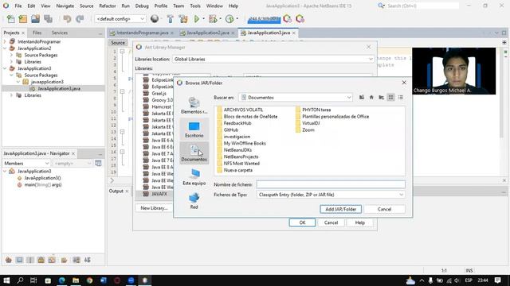Switch to the icon/list view toggle
This screenshot has width=510, height=286.
[391, 97]
